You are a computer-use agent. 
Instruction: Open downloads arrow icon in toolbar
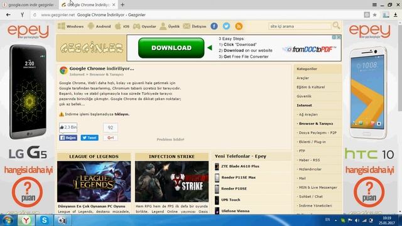click(x=395, y=15)
